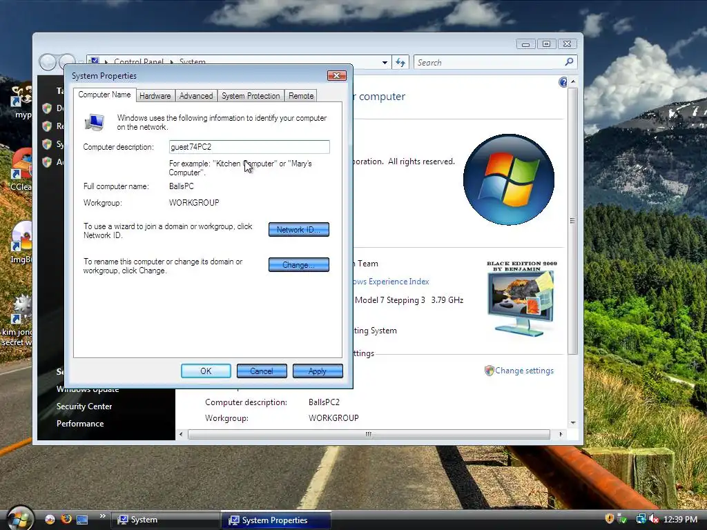
Task: Click the computer icon in System Properties
Action: (95, 122)
